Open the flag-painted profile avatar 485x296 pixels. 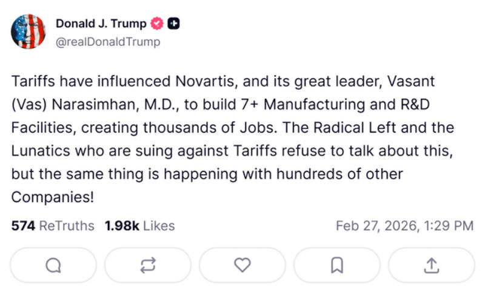(28, 31)
